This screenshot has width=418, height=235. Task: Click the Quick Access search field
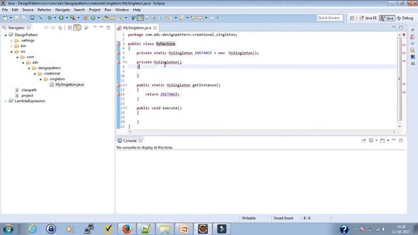click(x=329, y=18)
